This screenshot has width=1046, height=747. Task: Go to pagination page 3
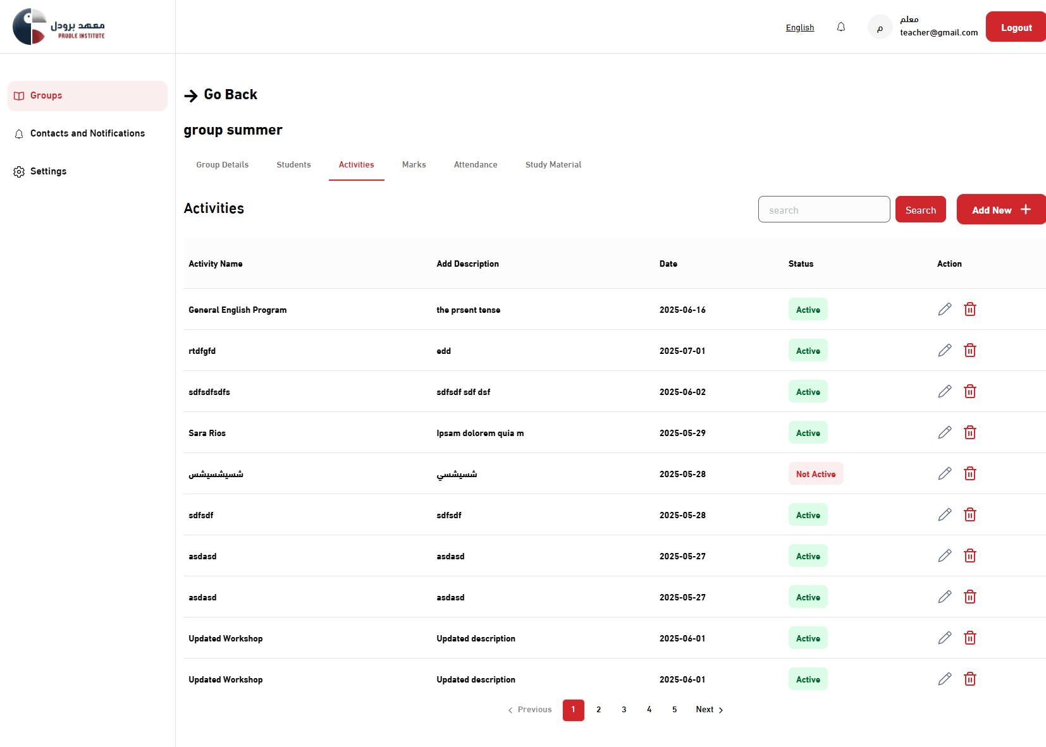coord(624,710)
